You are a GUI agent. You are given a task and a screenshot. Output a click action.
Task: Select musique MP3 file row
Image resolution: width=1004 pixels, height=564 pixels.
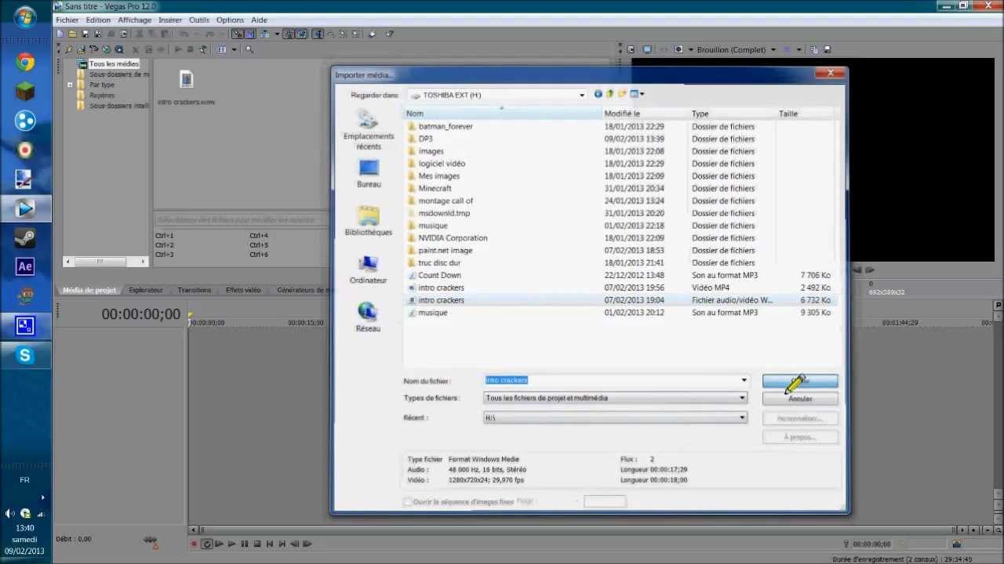point(620,313)
